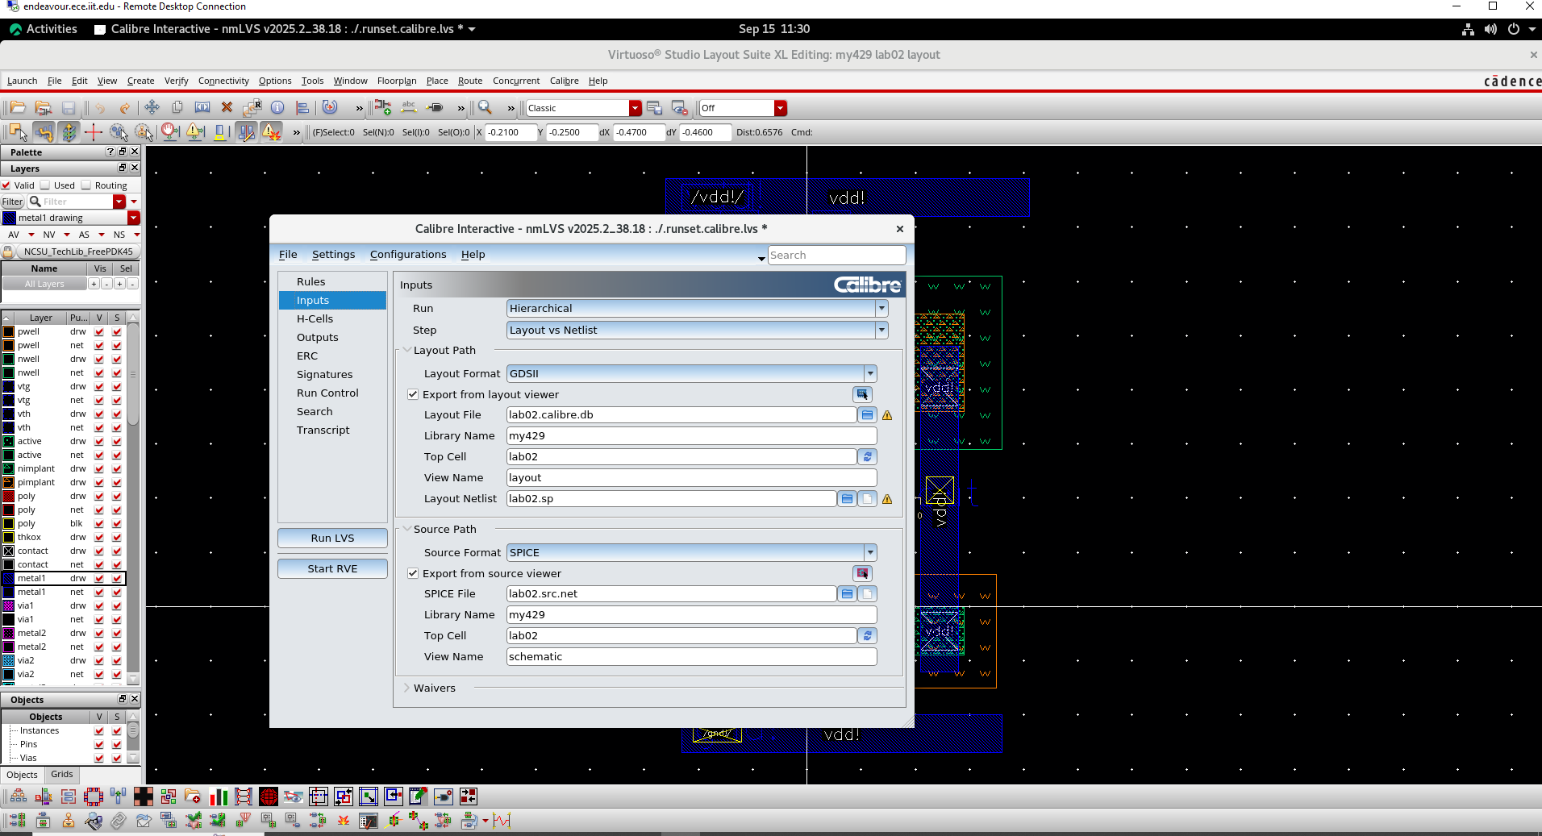1542x836 pixels.
Task: Expand the Waivers section
Action: coord(407,688)
